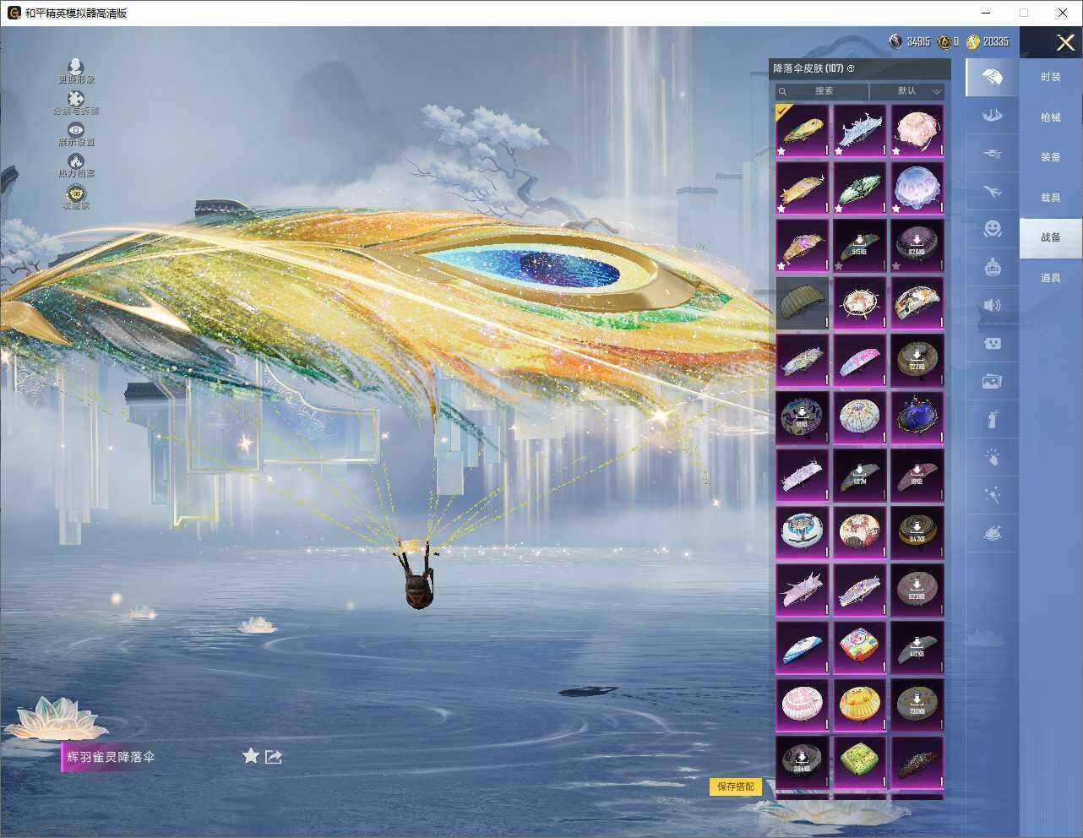The image size is (1083, 838).
Task: Select the square-face mask category icon
Action: pos(993,343)
